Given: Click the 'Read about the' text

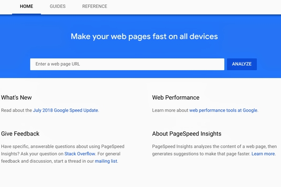Looking at the screenshot, I should [x=16, y=110].
